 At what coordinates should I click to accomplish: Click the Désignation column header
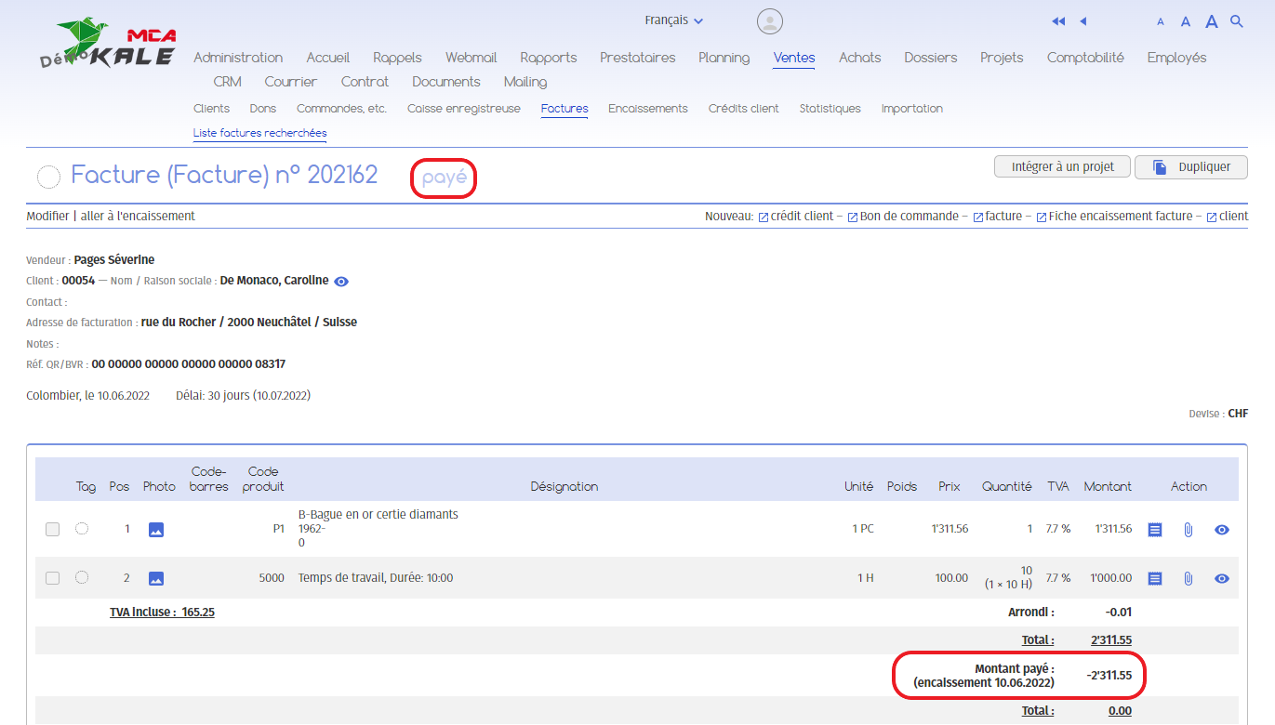tap(564, 486)
